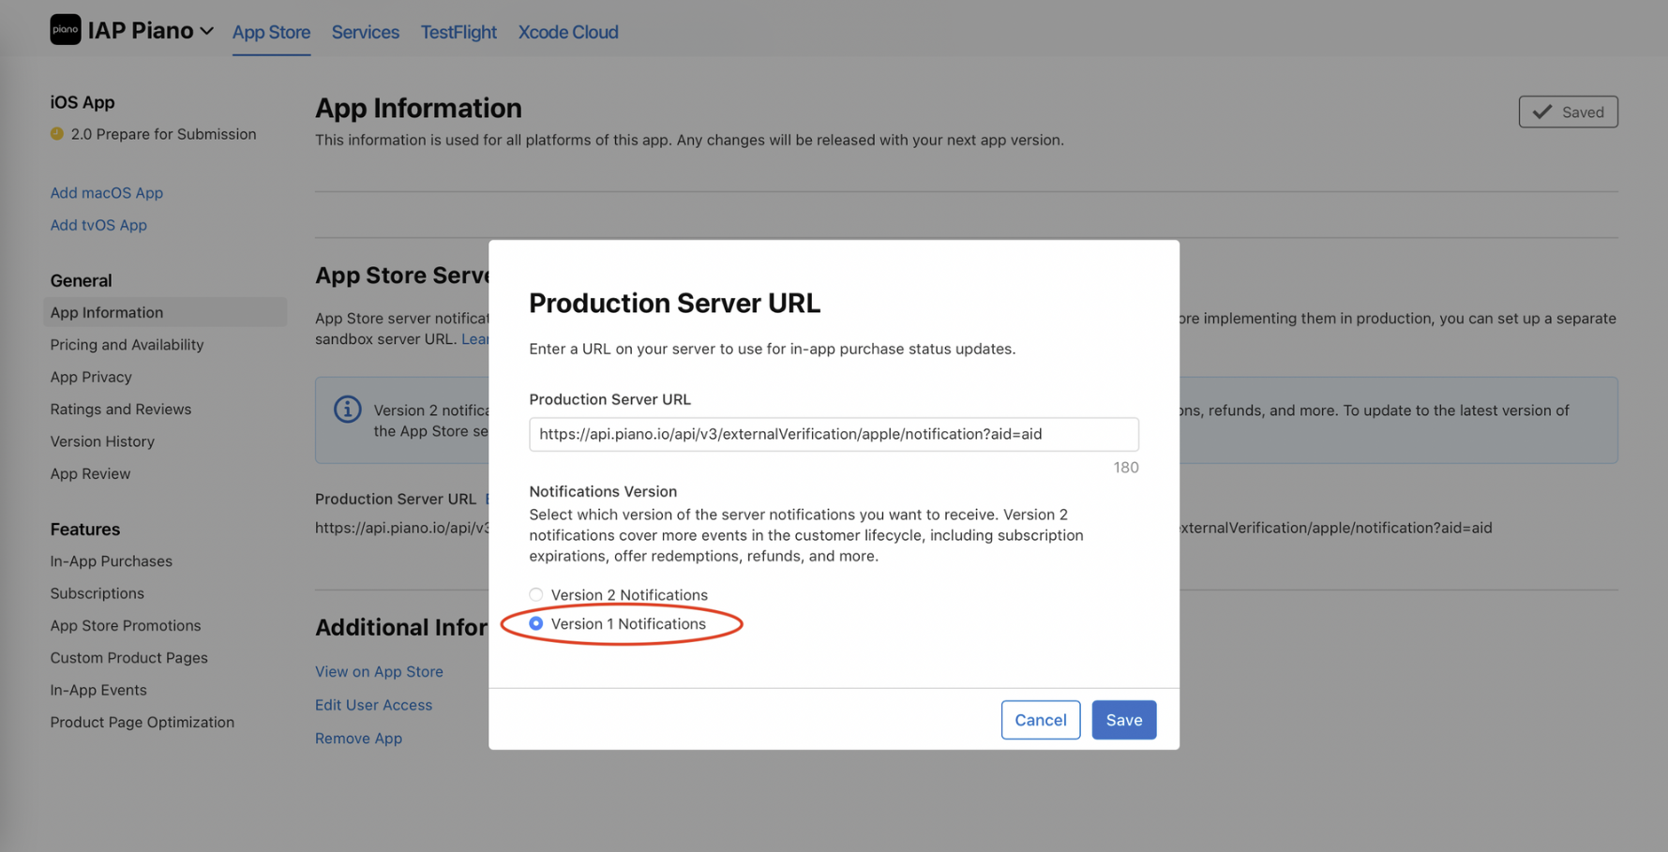Click the Piano app icon logo
Screen dimensions: 1668x852
click(x=66, y=30)
